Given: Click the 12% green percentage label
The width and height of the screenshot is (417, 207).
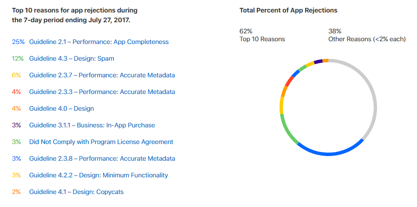Looking at the screenshot, I should pos(18,58).
